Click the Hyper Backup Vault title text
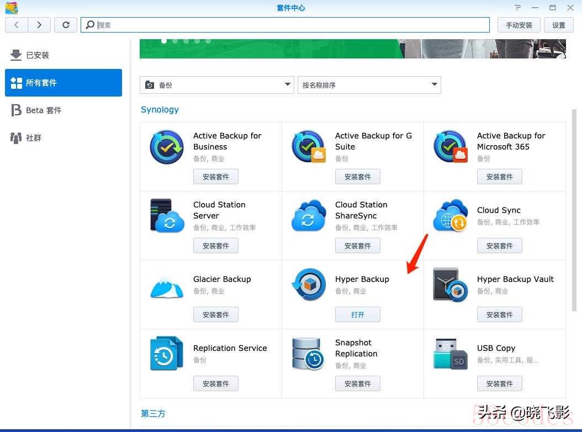This screenshot has height=432, width=582. click(516, 279)
